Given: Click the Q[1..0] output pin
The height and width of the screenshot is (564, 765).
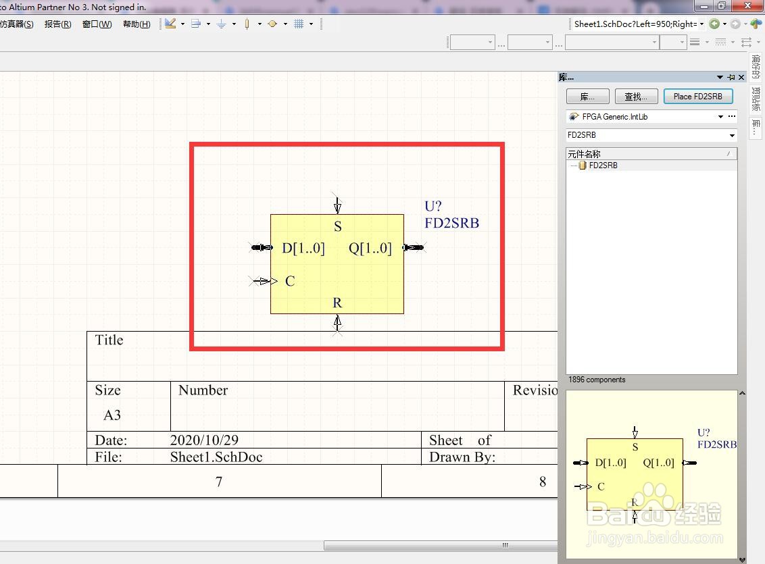Looking at the screenshot, I should point(414,248).
